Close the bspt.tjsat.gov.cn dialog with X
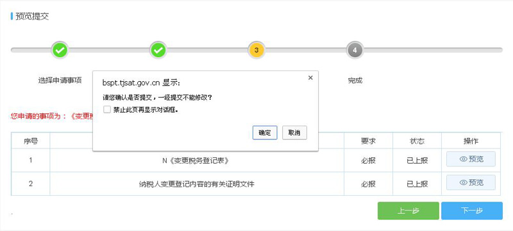 click(310, 77)
